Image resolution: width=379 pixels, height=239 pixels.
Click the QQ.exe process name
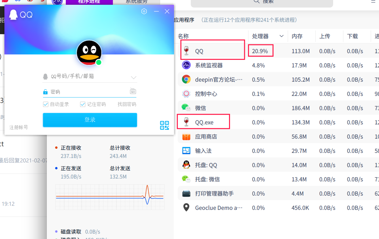click(204, 123)
